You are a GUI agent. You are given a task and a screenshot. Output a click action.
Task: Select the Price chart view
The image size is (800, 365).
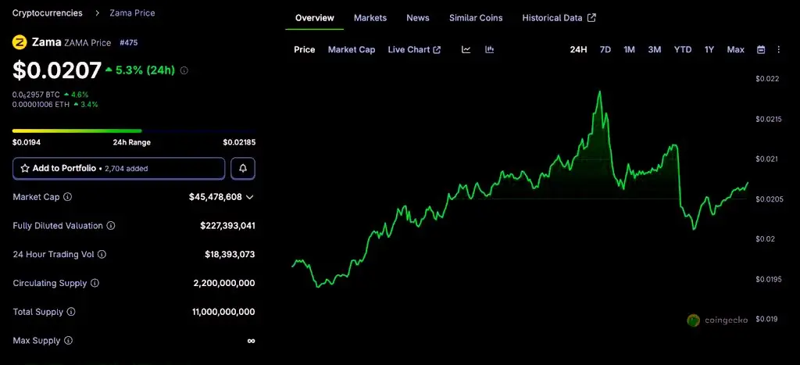click(305, 49)
